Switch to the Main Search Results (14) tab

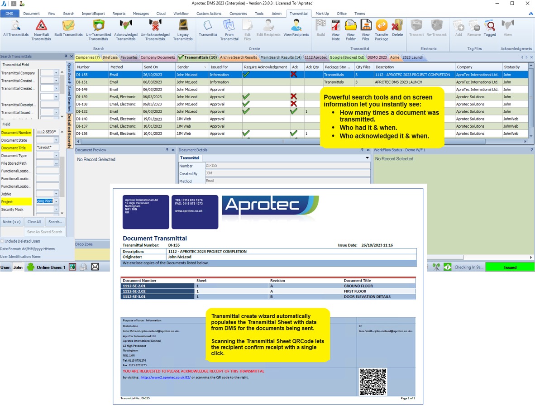[281, 57]
